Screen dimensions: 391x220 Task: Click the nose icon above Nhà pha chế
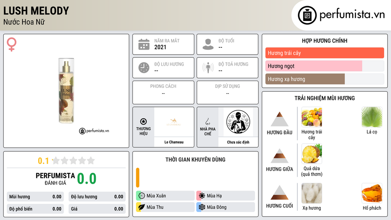tap(207, 121)
